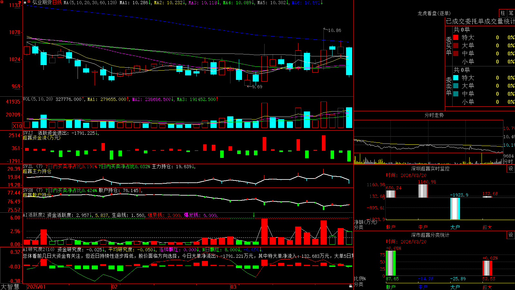This screenshot has height=290, width=515.
Task: Click the 1133 price axis label
Action: (15, 5)
